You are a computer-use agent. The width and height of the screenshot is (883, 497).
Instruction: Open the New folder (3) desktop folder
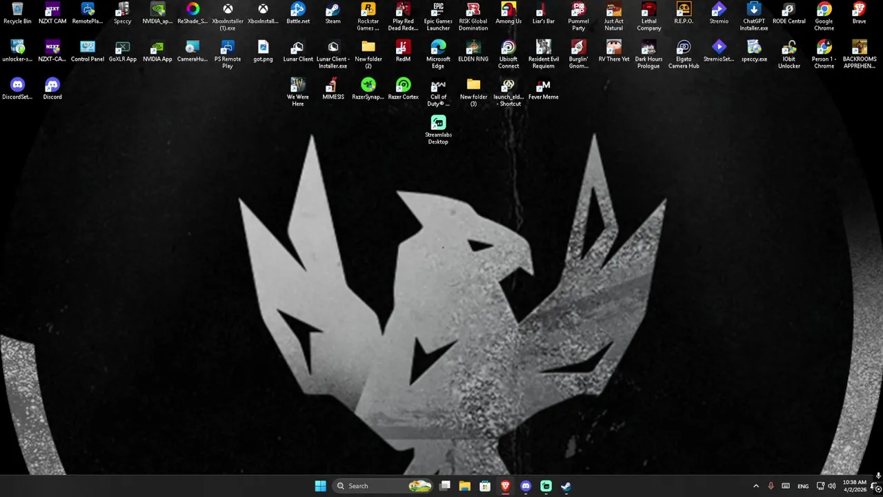pyautogui.click(x=473, y=92)
